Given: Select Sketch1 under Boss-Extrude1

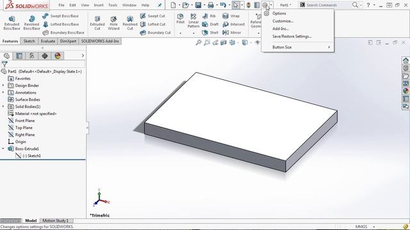Looking at the screenshot, I should 31,156.
